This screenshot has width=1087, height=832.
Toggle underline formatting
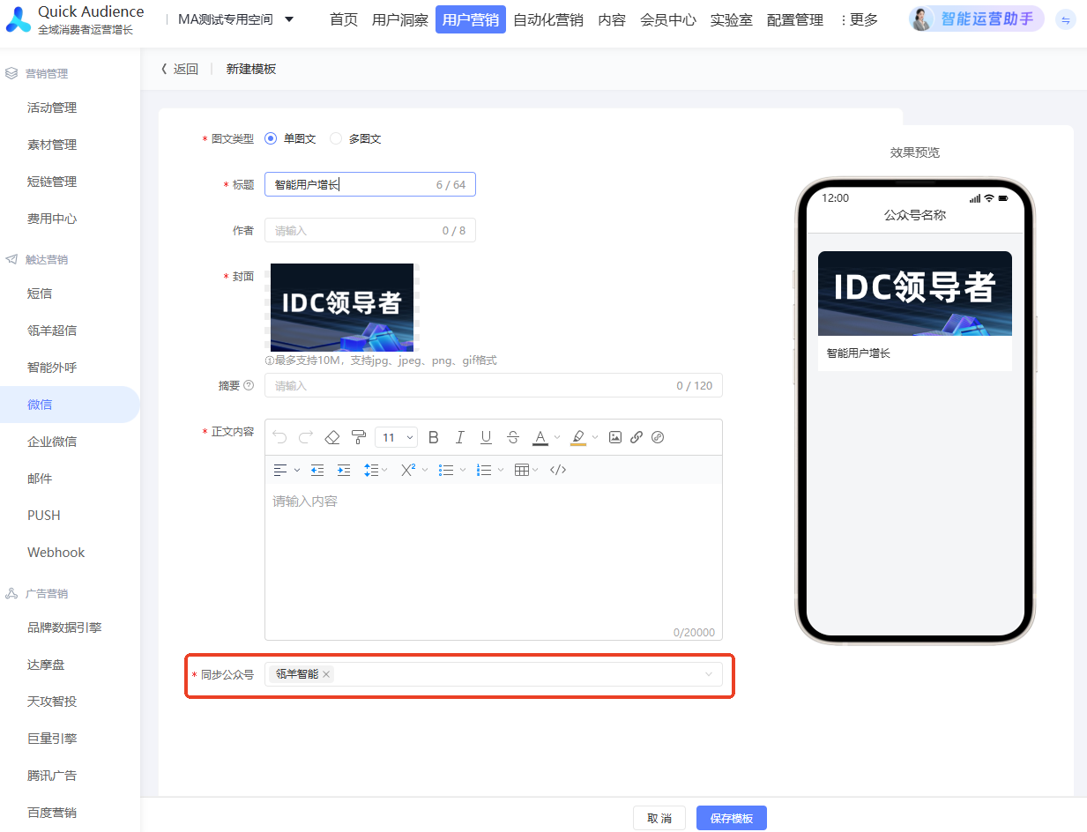486,437
